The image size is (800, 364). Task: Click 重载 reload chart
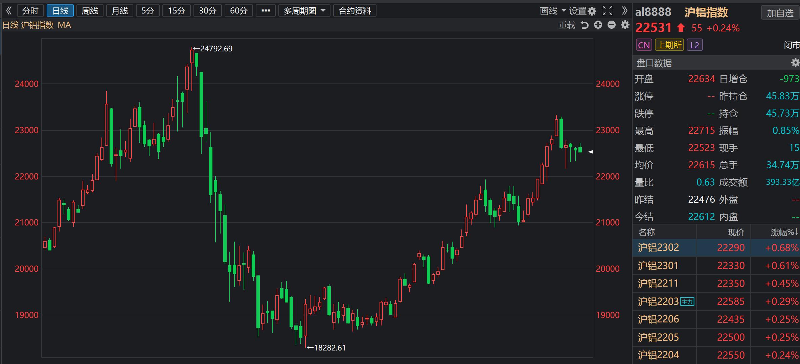coord(567,25)
